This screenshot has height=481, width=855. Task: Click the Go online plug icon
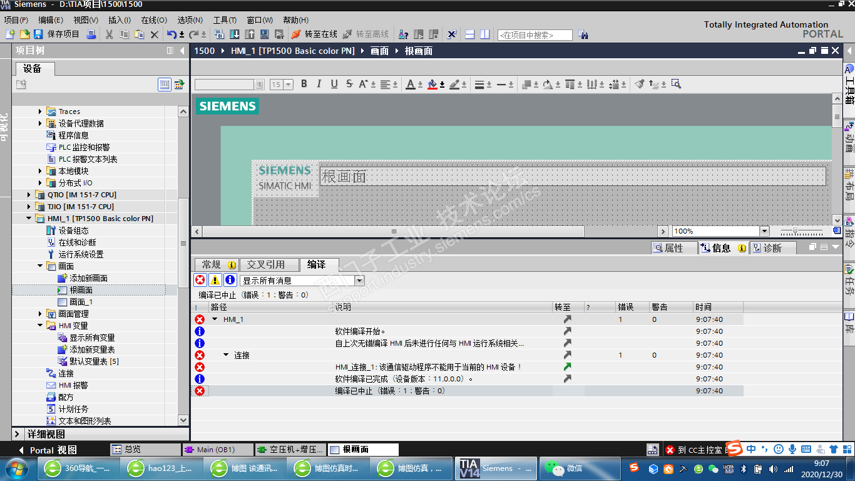[x=296, y=34]
